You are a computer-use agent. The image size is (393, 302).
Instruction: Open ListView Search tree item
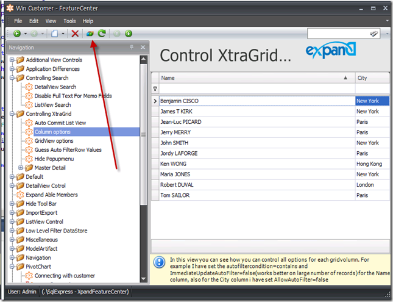[x=52, y=105]
